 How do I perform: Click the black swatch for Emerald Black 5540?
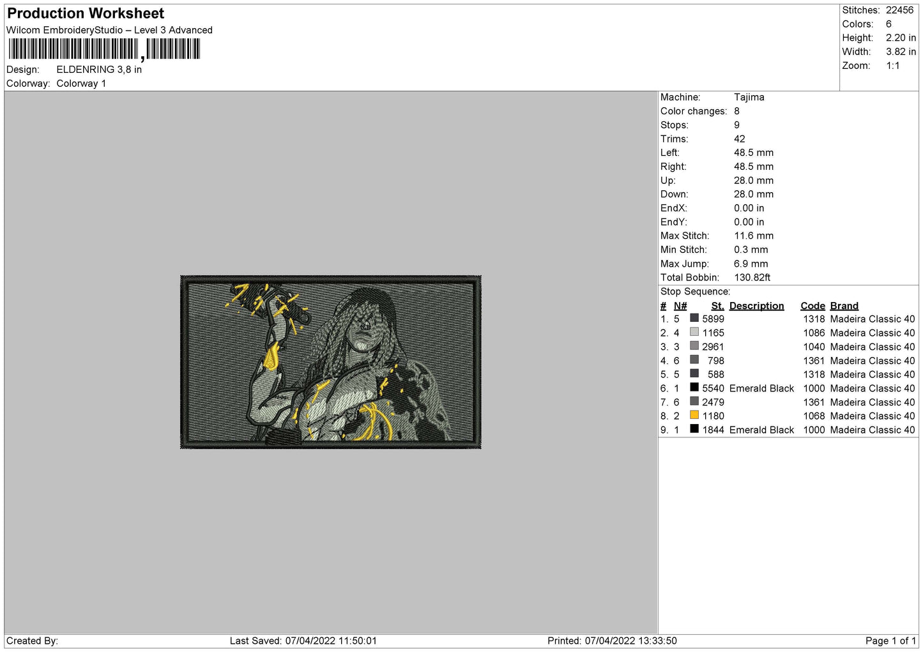point(694,388)
